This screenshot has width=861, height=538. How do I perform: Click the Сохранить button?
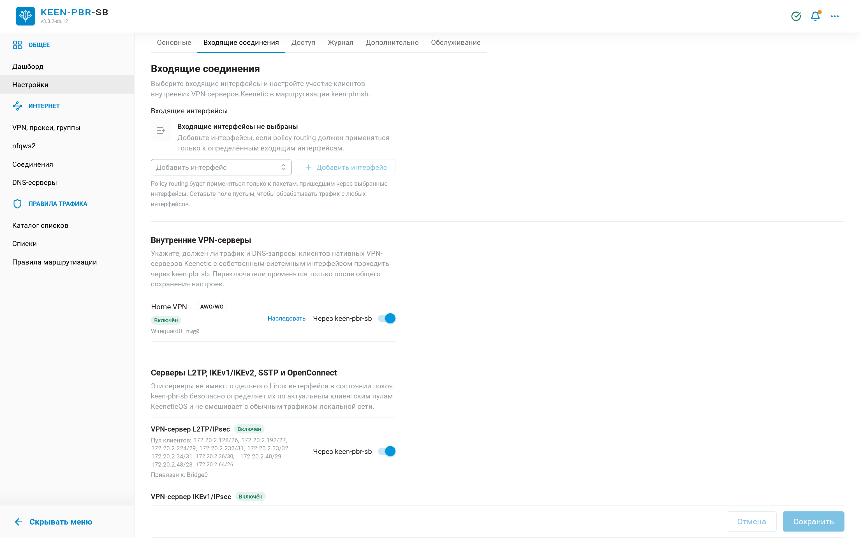813,521
